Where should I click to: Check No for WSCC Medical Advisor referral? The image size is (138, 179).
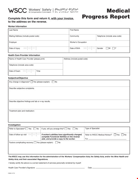[x=122, y=135]
